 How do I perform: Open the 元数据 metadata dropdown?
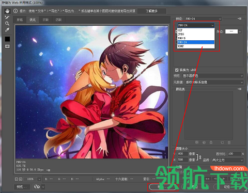pyautogui.click(x=214, y=82)
